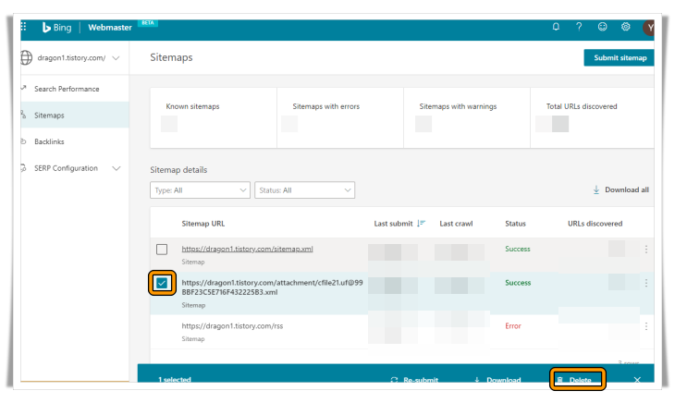Screen dimensions: 675x403
Task: Open the help question mark icon
Action: click(x=579, y=27)
